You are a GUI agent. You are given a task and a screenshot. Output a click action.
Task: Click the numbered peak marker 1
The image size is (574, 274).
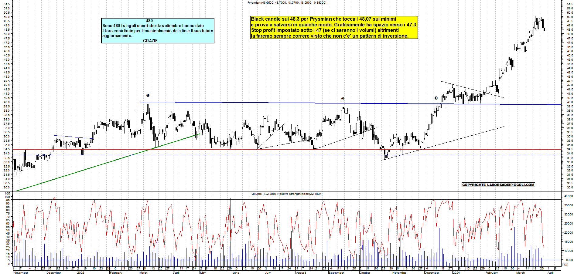[148, 95]
